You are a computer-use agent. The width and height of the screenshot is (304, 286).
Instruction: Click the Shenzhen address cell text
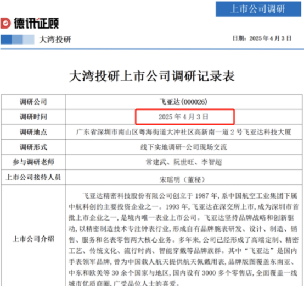[183, 132]
